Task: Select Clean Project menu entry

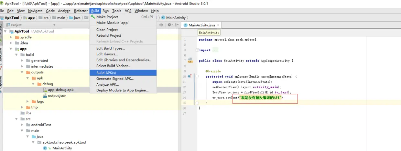Action: click(123, 30)
